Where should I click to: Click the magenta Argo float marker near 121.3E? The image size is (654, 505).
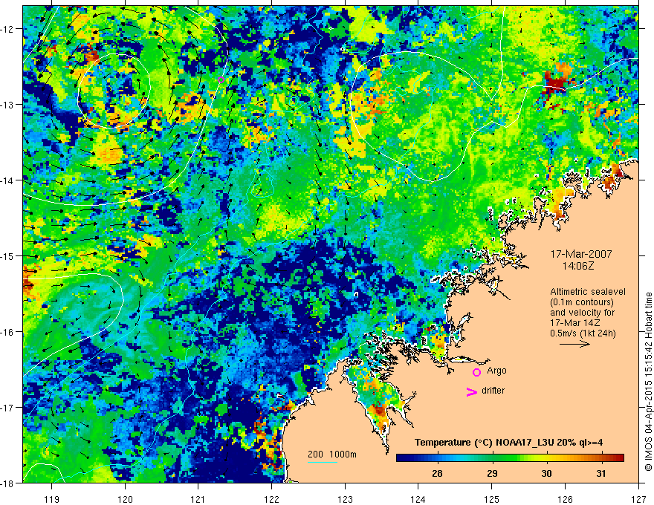pyautogui.click(x=221, y=80)
